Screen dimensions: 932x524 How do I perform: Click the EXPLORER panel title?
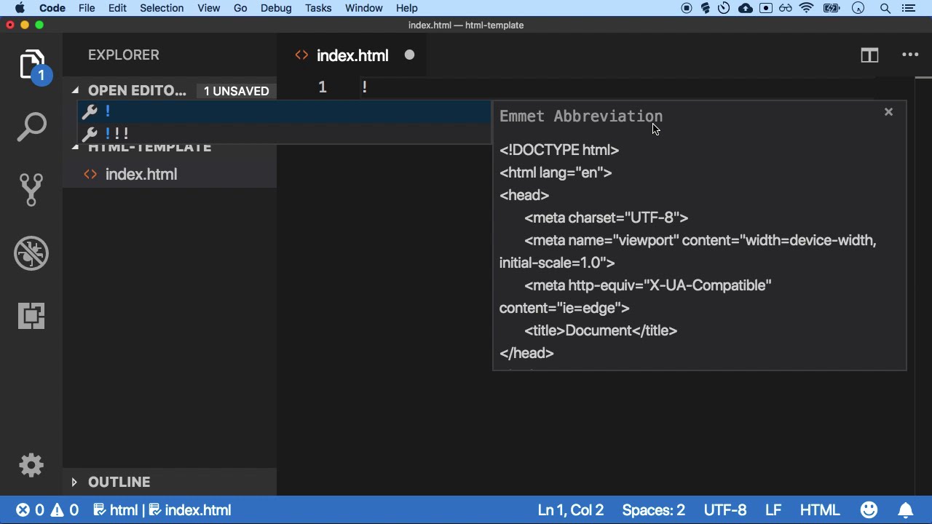[x=124, y=55]
